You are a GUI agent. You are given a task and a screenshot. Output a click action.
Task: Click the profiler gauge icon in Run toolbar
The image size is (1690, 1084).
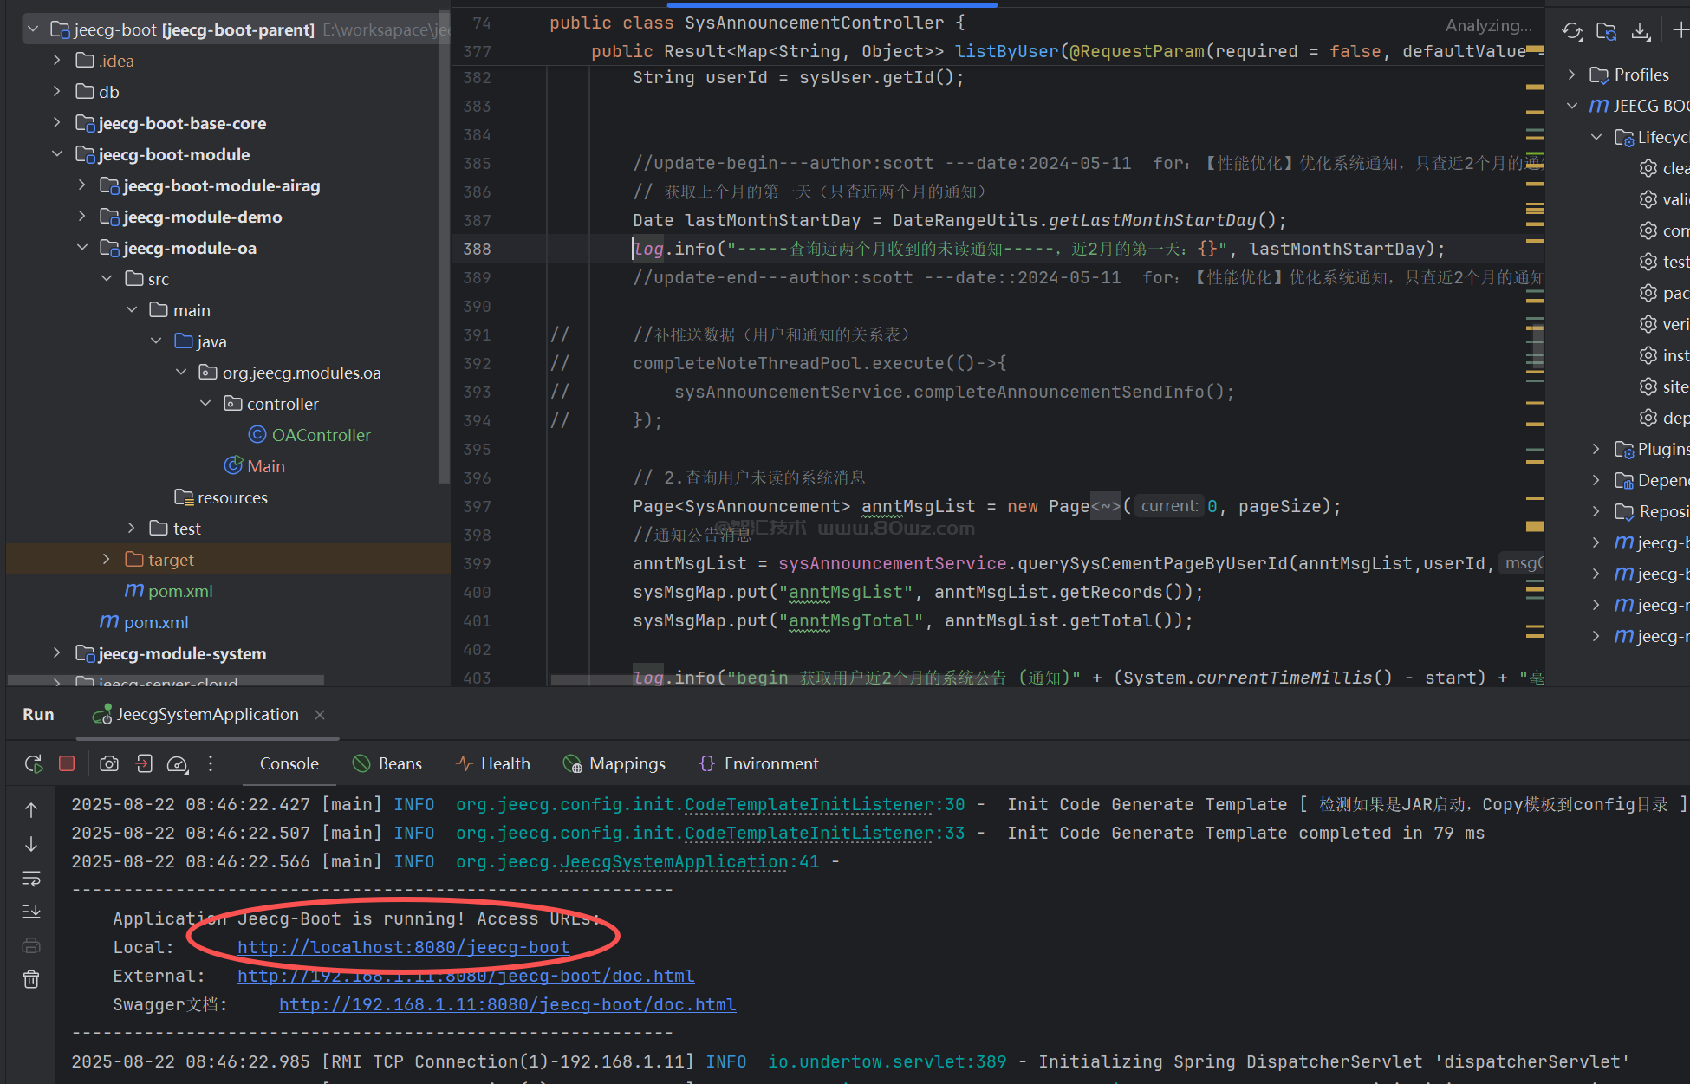pos(177,763)
